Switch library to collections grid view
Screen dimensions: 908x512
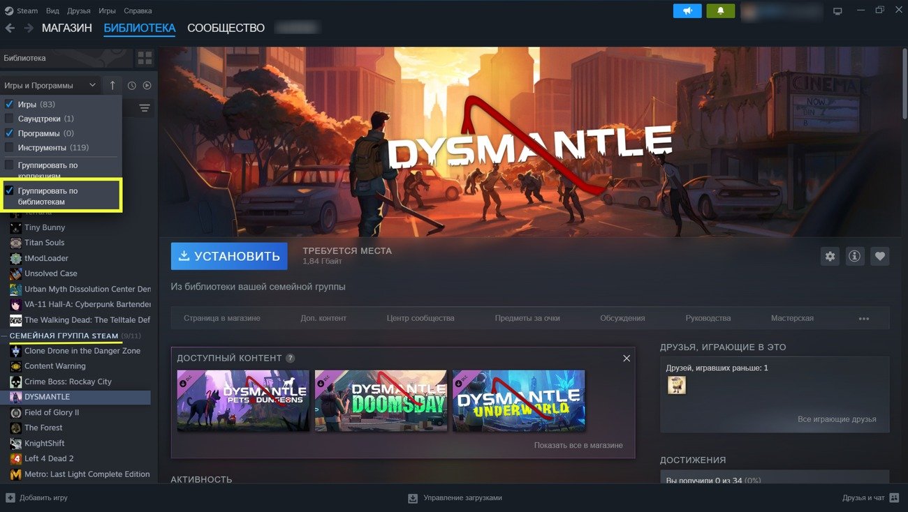[145, 58]
